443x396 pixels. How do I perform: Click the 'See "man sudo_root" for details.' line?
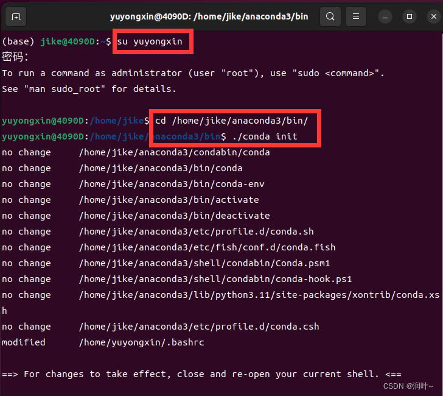tap(89, 89)
